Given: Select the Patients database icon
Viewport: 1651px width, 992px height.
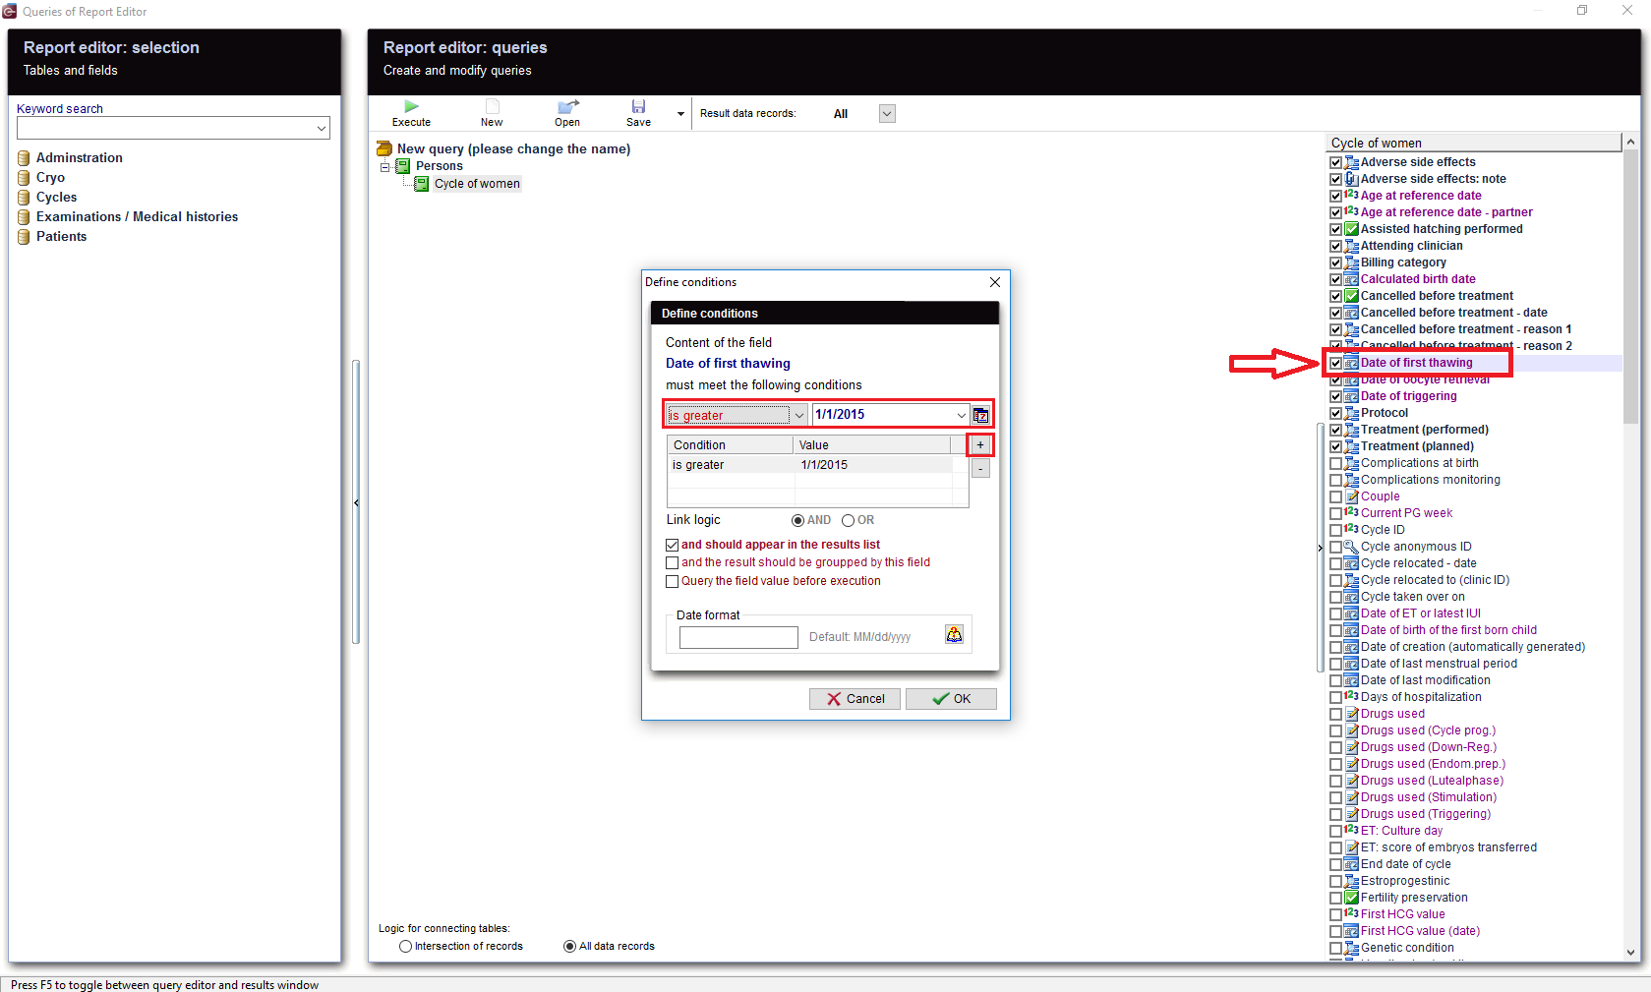Looking at the screenshot, I should (x=24, y=237).
